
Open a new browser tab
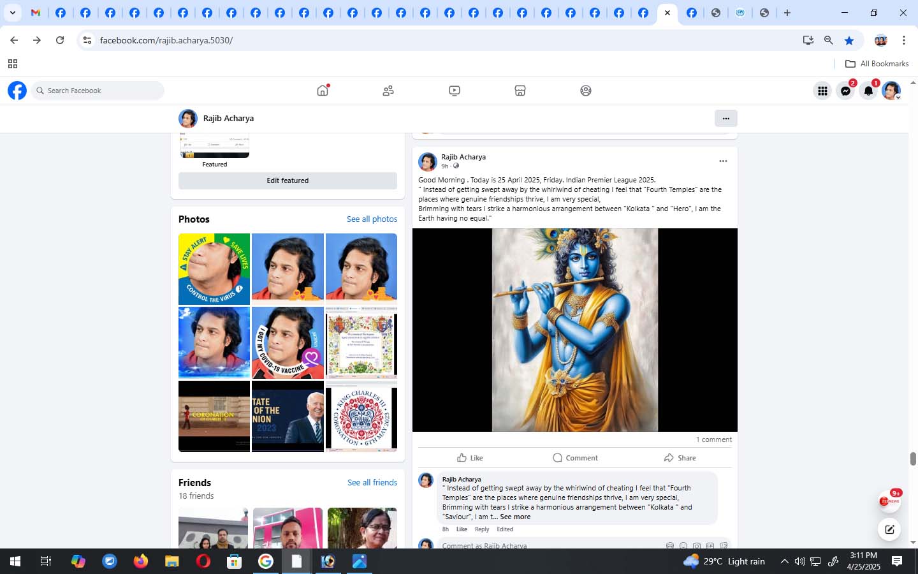coord(787,13)
